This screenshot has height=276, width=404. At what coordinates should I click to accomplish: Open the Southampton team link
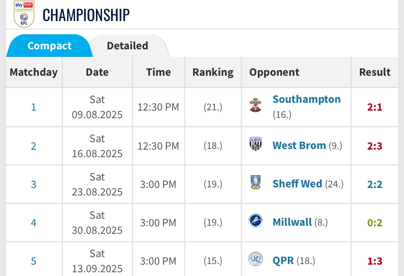coord(306,99)
